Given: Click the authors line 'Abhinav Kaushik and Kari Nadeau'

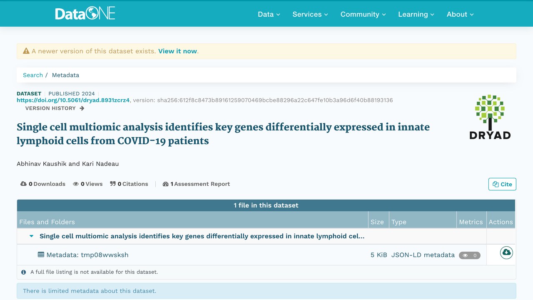Looking at the screenshot, I should (x=68, y=164).
